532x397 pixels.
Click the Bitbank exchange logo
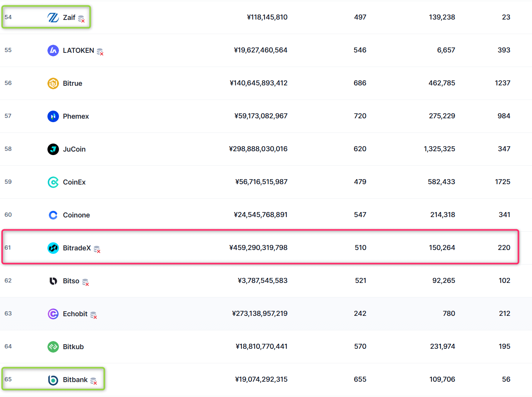[53, 380]
